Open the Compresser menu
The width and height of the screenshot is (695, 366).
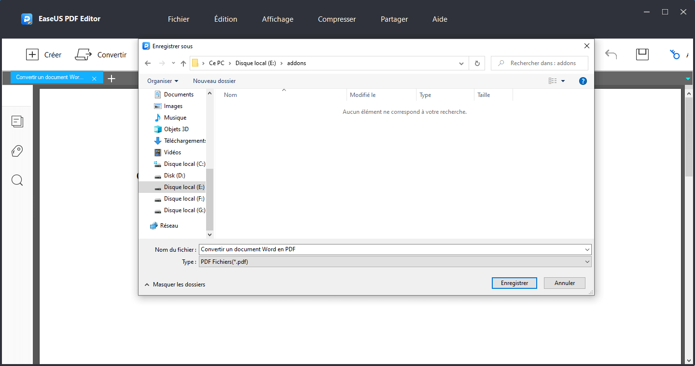[336, 19]
